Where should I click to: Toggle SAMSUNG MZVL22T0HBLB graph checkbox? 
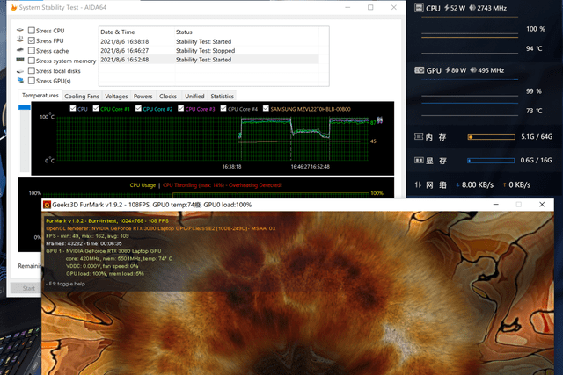[x=266, y=108]
